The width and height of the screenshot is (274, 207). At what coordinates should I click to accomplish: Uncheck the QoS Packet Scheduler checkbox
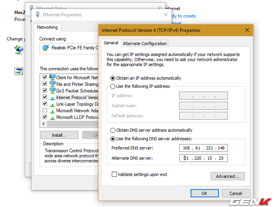pos(45,91)
